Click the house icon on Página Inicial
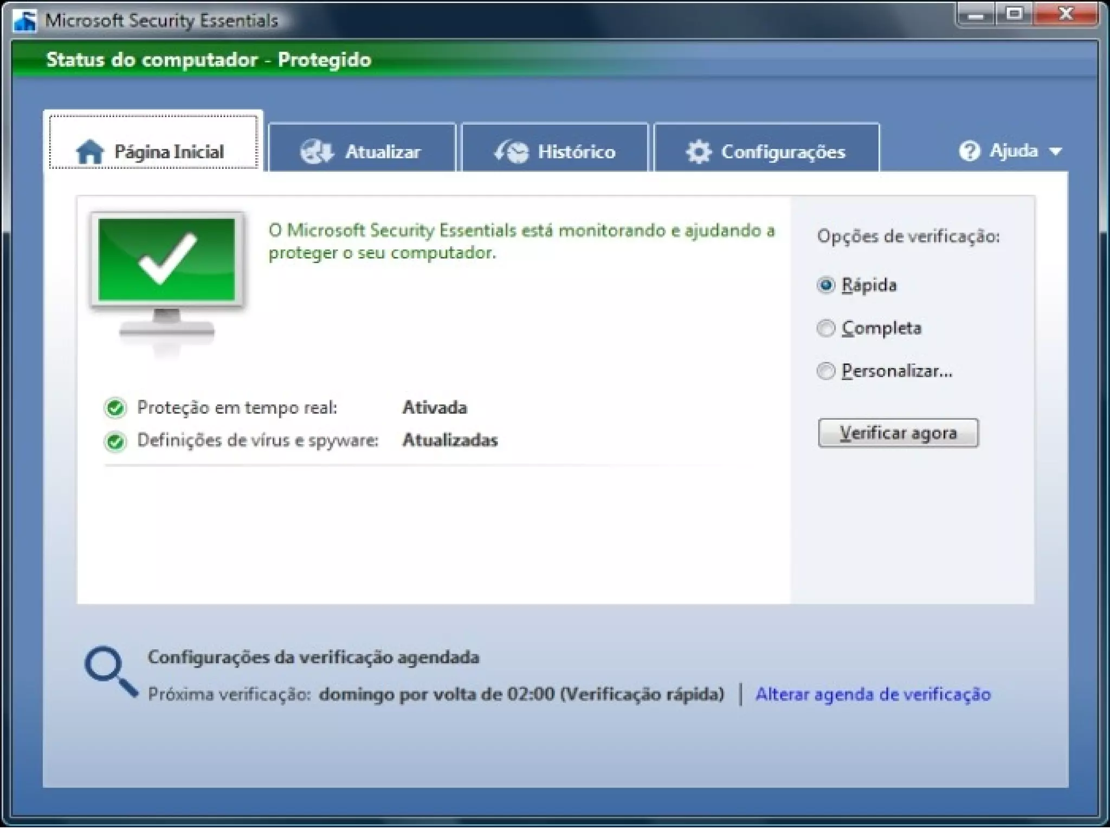Viewport: 1110px width, 833px height. click(x=89, y=151)
